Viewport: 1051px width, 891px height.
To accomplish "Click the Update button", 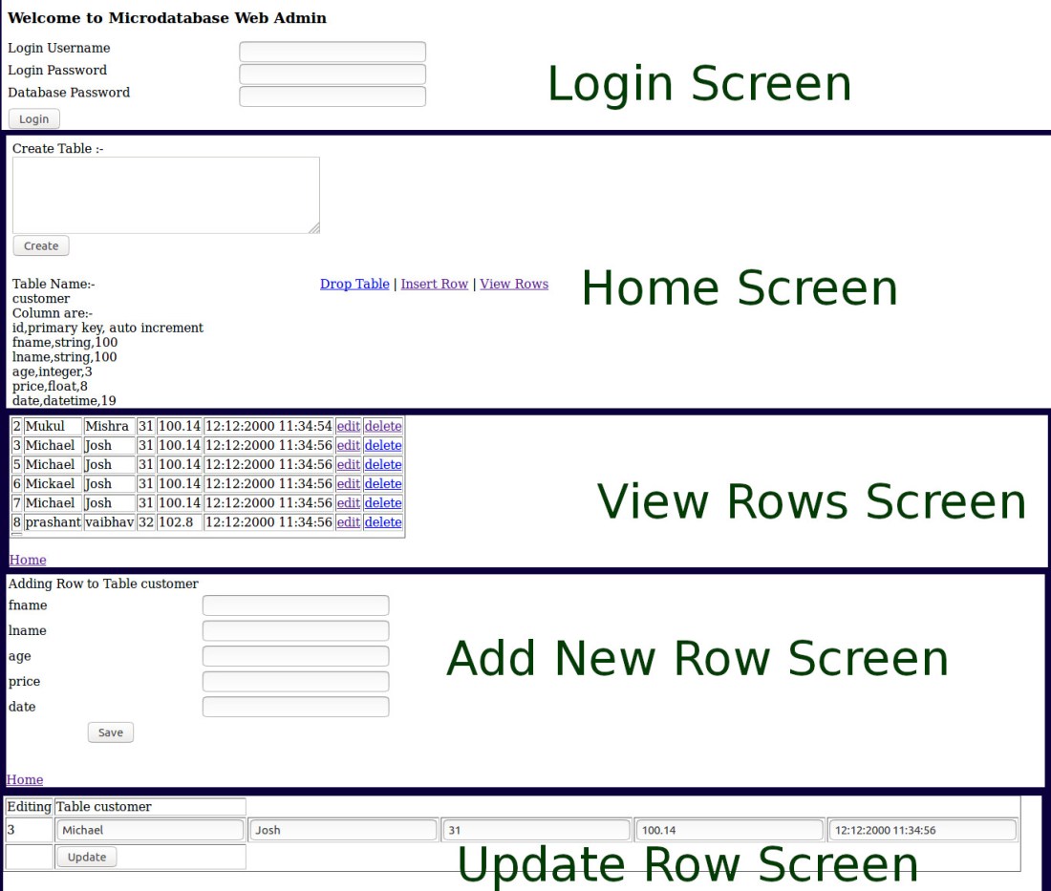I will coord(87,857).
